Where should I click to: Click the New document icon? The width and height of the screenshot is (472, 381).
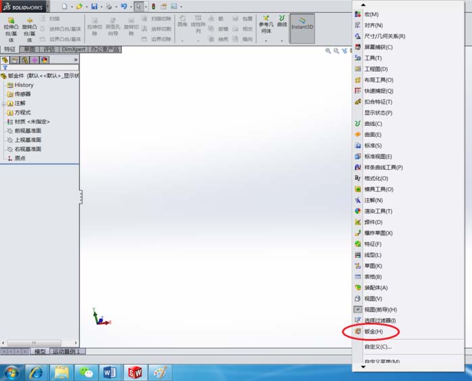point(64,6)
